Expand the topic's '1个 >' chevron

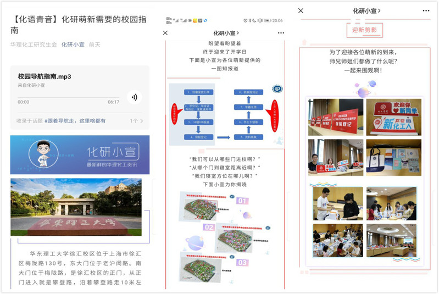pos(137,120)
